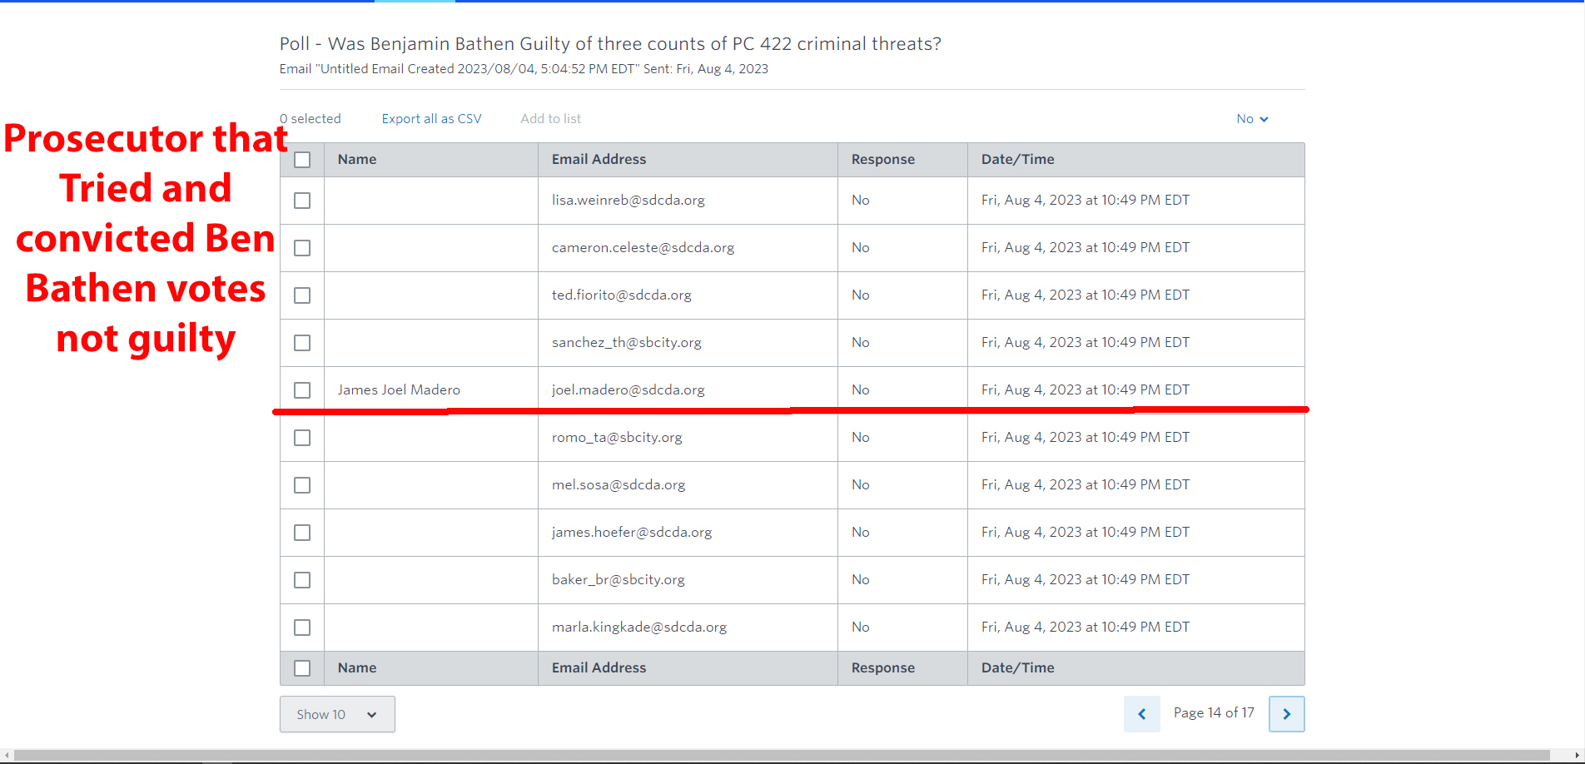Open the joel.madero@sdcda.org email entry
Viewport: 1585px width, 764px height.
(x=628, y=390)
